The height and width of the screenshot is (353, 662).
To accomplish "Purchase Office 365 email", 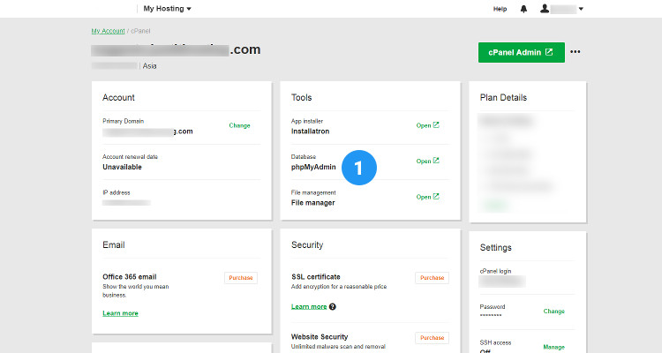I will pos(241,278).
